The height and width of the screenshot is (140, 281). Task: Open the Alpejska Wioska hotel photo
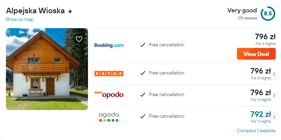[x=47, y=69]
